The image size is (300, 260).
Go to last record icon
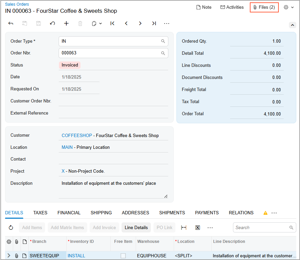tap(154, 24)
